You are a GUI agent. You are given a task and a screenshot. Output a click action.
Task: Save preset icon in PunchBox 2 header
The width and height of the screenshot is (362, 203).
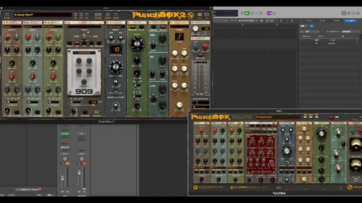click(86, 15)
